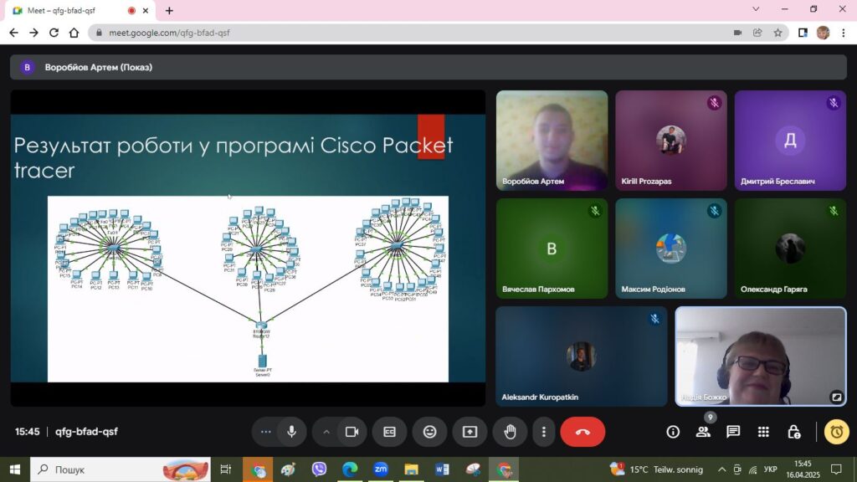Click the Present now screen-share button
Image resolution: width=857 pixels, height=482 pixels.
pyautogui.click(x=470, y=432)
